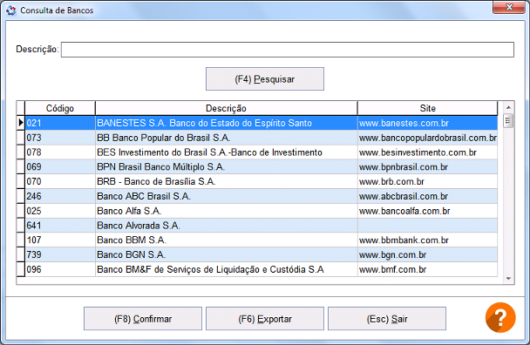Sort by the Descrição column header

coord(226,109)
